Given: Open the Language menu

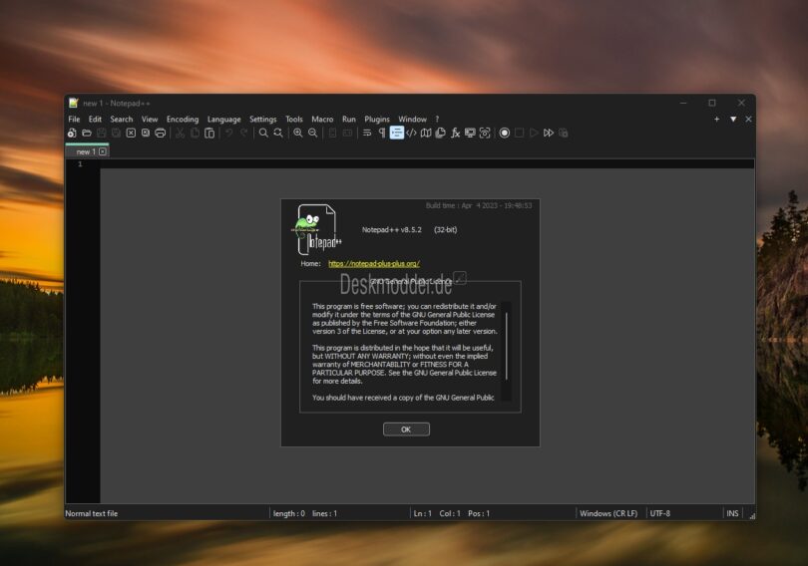Looking at the screenshot, I should click(x=223, y=119).
